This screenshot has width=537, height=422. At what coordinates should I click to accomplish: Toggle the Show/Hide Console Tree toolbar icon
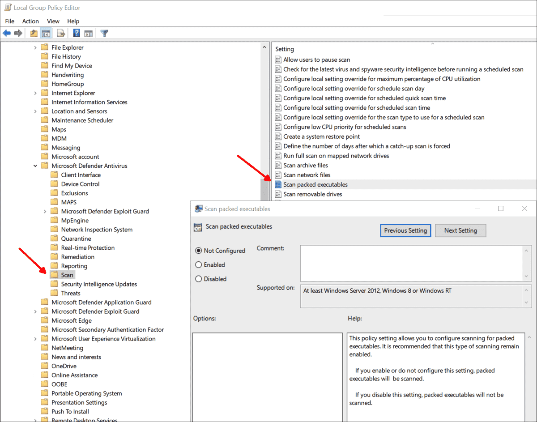46,33
